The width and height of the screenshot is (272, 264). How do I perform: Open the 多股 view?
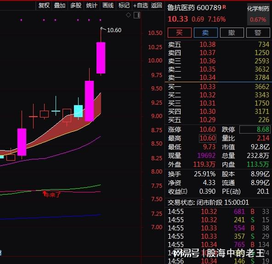[x=76, y=6]
